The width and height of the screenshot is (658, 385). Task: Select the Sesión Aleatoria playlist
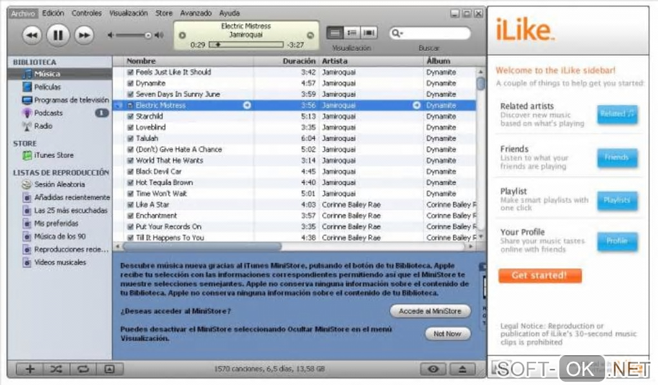click(x=59, y=184)
